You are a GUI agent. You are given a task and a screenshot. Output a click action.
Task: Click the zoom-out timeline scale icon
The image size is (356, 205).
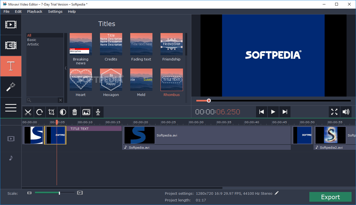point(29,193)
